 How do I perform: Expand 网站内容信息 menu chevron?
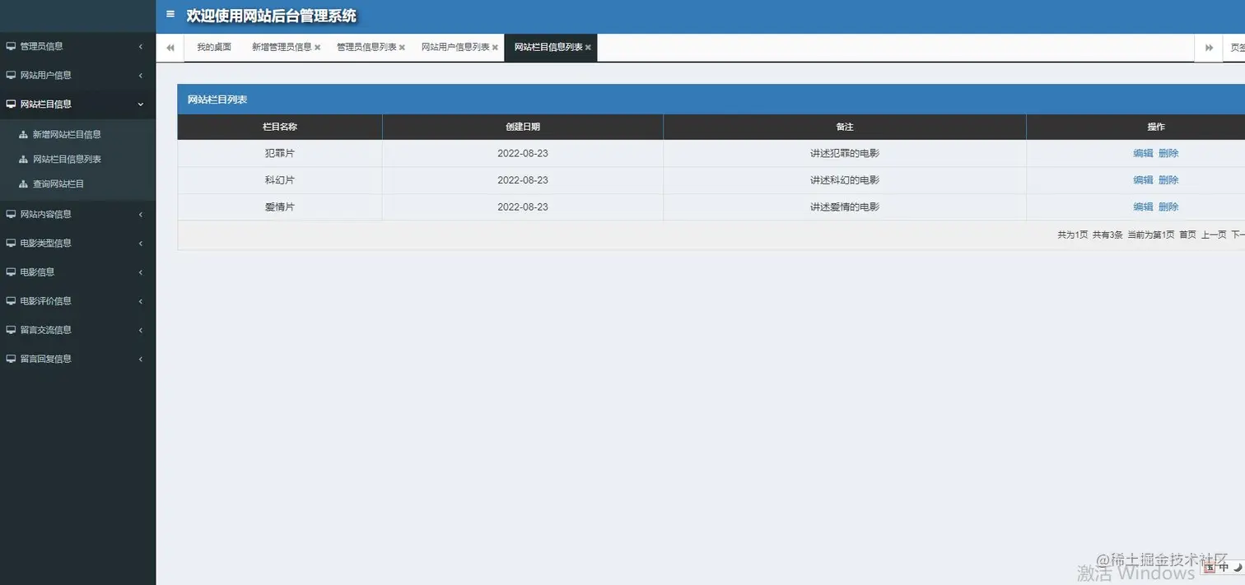tap(141, 215)
